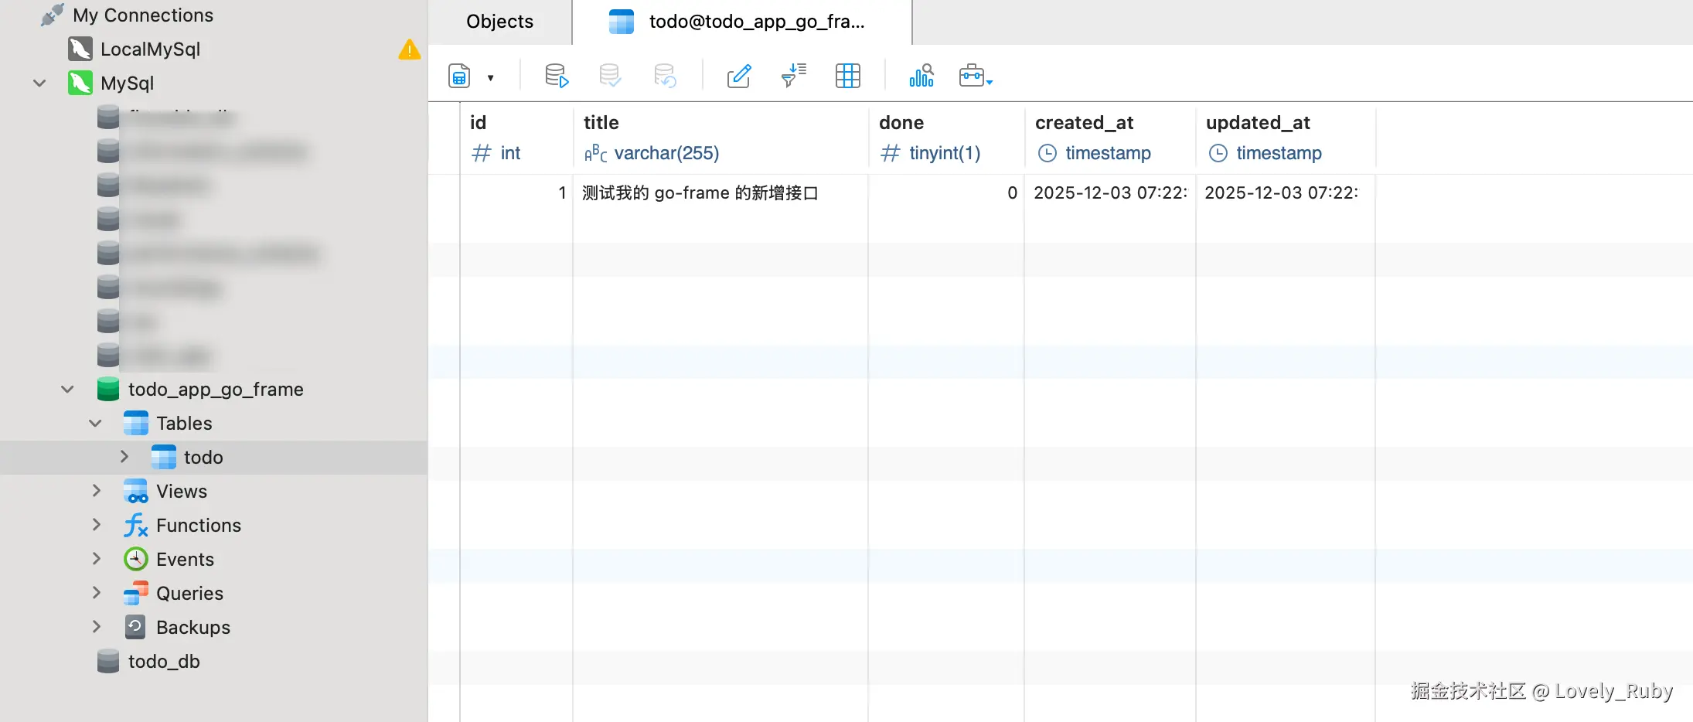Click the updated_at column header
Screen dimensions: 1693x722
(1286, 138)
